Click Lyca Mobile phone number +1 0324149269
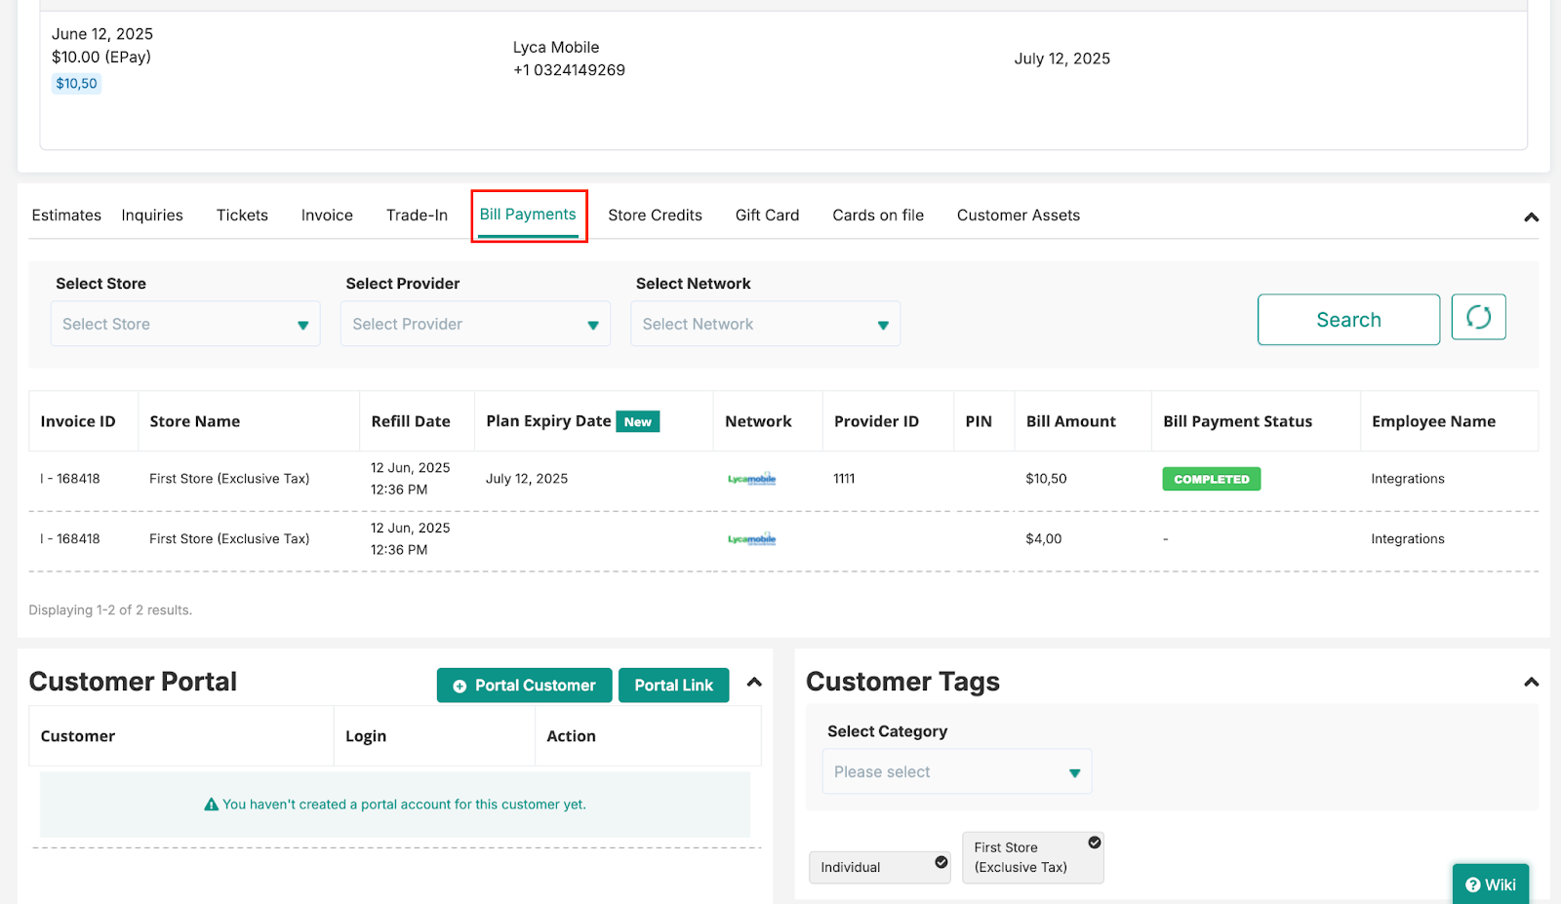The image size is (1561, 904). pos(569,70)
